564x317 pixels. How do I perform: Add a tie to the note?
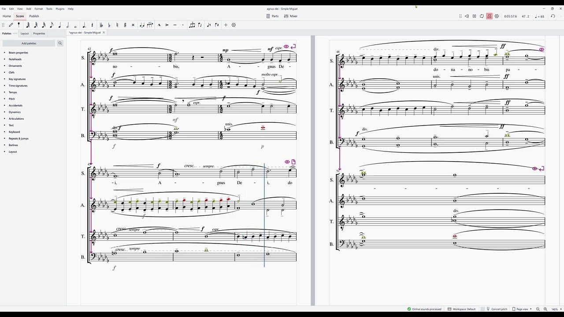pyautogui.click(x=141, y=25)
